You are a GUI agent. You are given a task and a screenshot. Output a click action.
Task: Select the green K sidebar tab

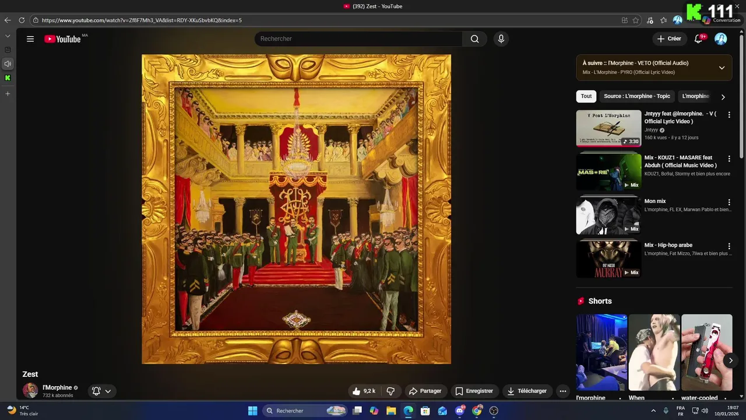coord(8,78)
